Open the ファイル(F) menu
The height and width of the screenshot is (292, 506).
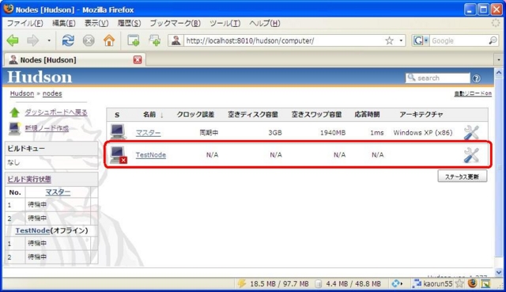(x=25, y=23)
